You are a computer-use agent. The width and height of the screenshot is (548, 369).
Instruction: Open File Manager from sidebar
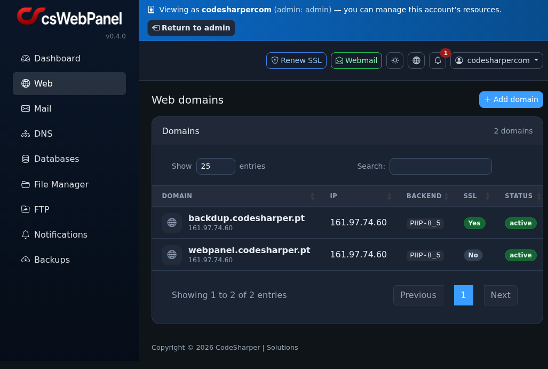pos(69,184)
